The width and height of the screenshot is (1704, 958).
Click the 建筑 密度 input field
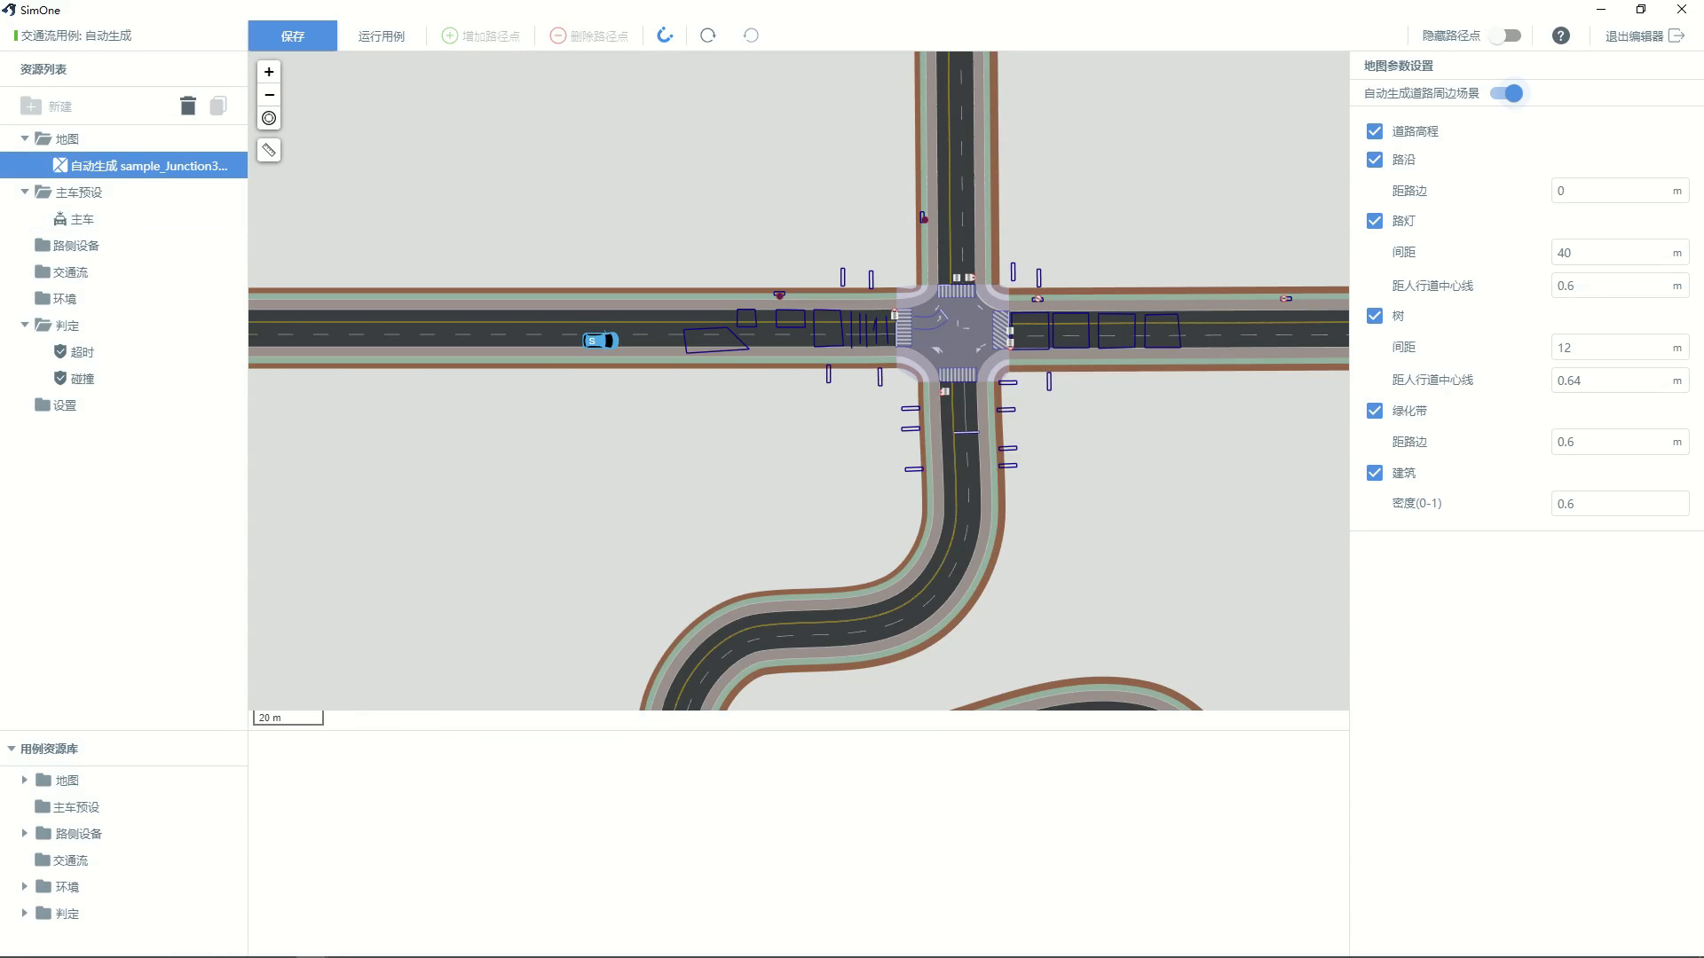click(x=1620, y=504)
